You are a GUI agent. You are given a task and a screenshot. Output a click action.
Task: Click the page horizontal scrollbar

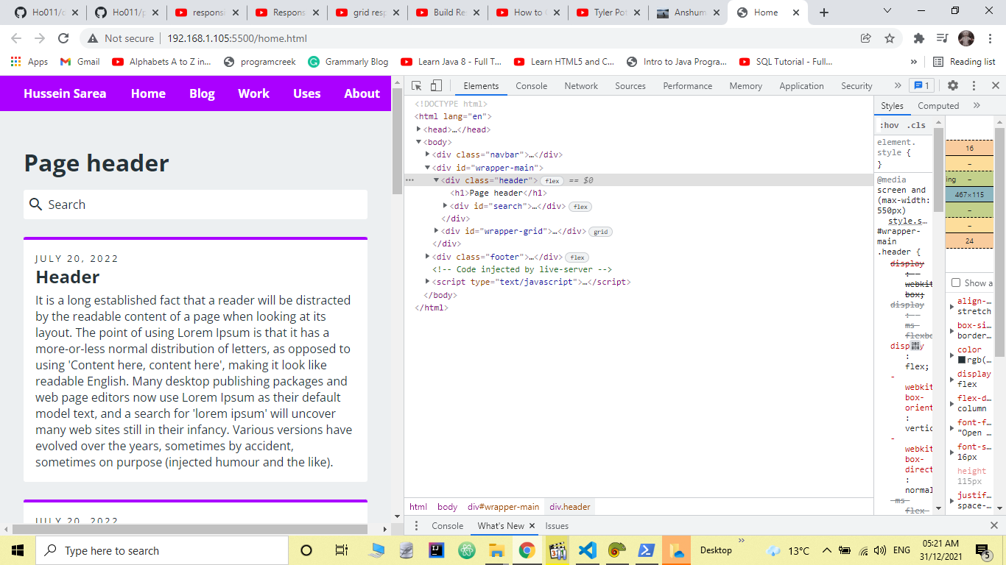[191, 529]
